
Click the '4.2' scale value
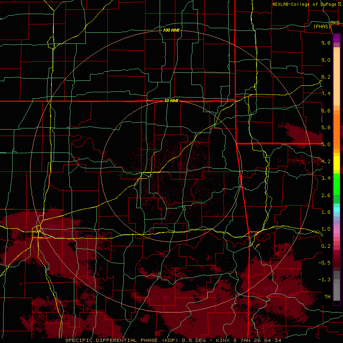click(x=326, y=162)
